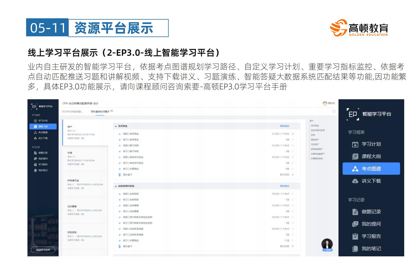Click the status circle for 练习 | 应收账款 row

(x=293, y=200)
